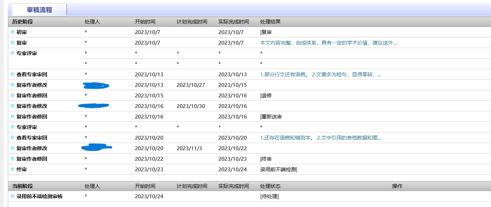Click the 重新送审 result text
The width and height of the screenshot is (491, 207).
click(x=272, y=117)
